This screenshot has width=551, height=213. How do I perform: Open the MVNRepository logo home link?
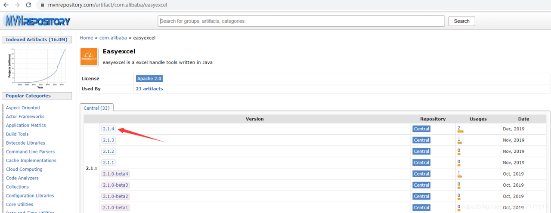(37, 21)
